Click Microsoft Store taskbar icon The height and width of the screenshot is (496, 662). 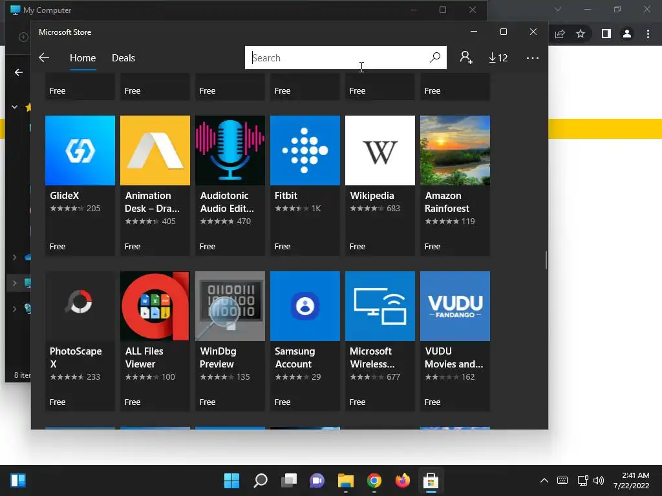point(431,480)
